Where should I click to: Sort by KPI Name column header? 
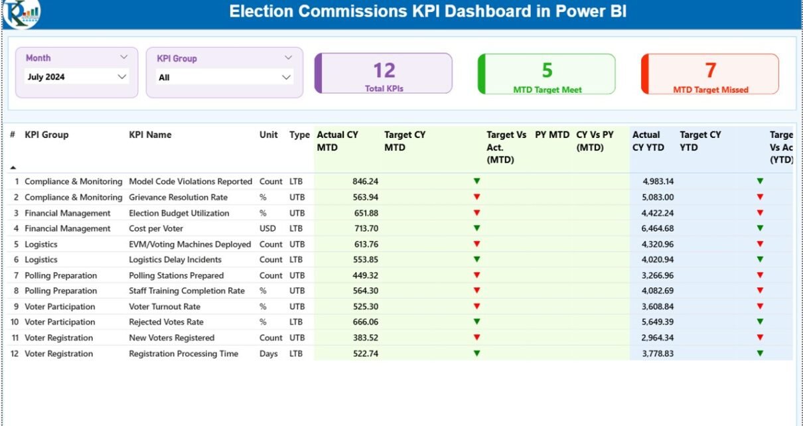pos(150,135)
